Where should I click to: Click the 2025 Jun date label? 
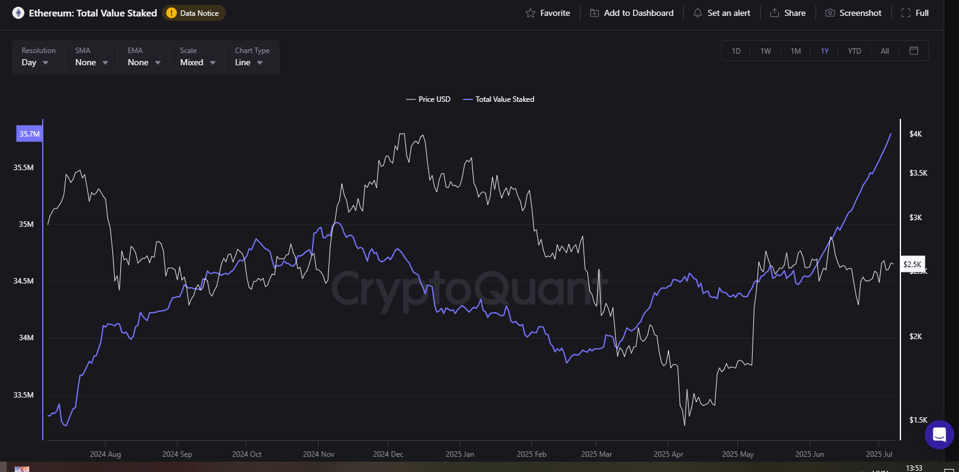point(809,454)
